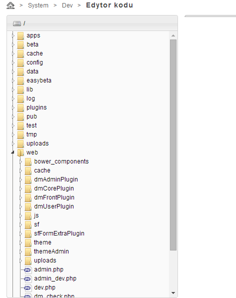Image resolution: width=236 pixels, height=298 pixels.
Task: Expand the uploads arrow under web
Action: point(20,261)
